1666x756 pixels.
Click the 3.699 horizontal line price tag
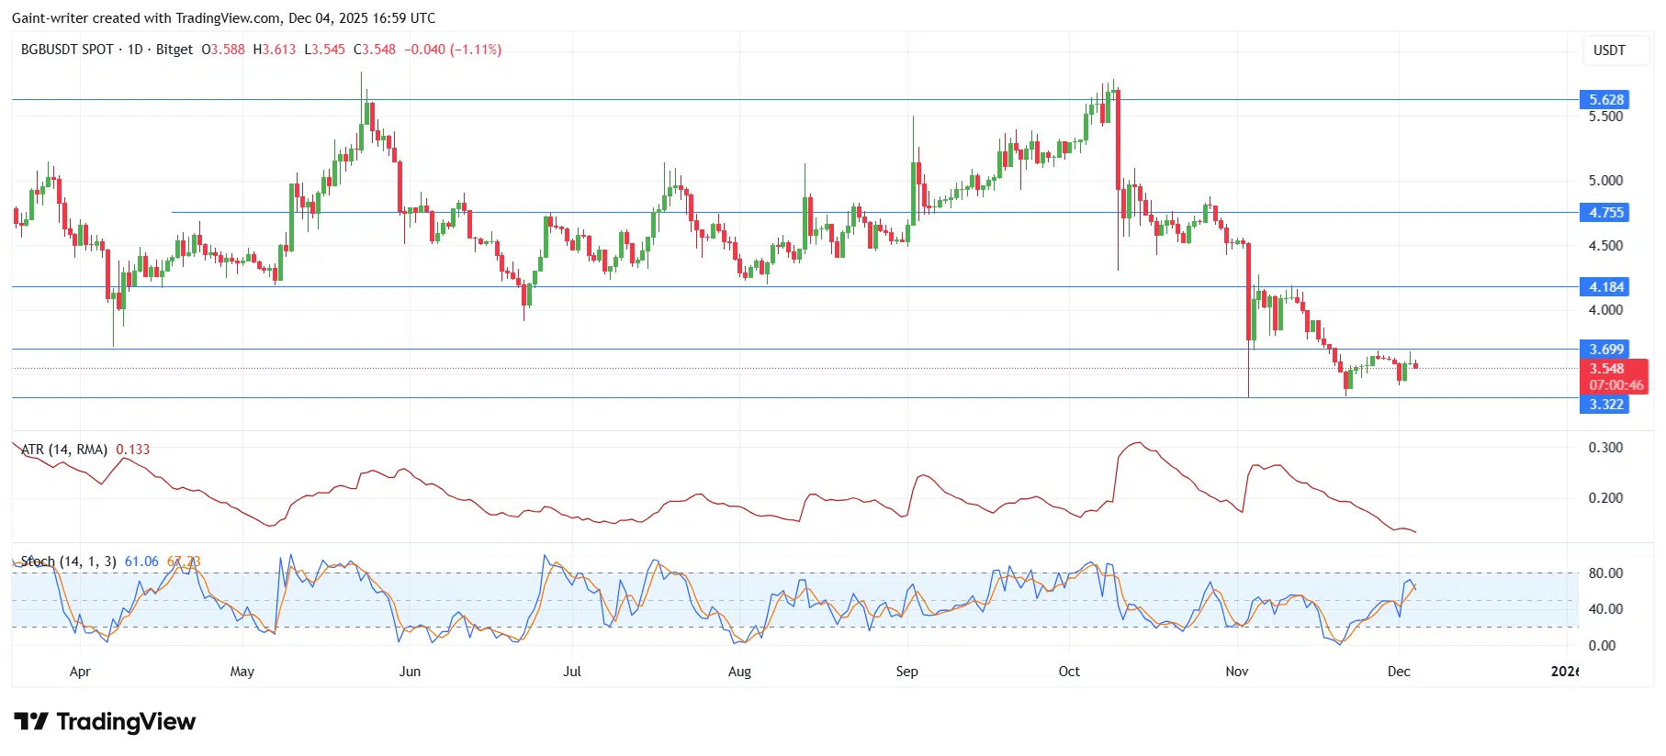[1604, 350]
